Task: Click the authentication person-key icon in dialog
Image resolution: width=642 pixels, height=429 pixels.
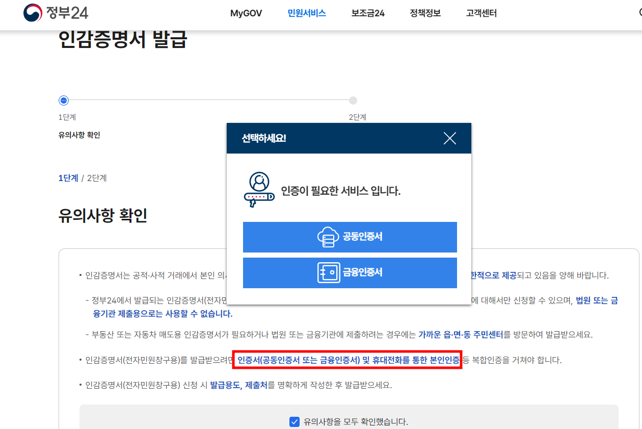Action: 259,190
